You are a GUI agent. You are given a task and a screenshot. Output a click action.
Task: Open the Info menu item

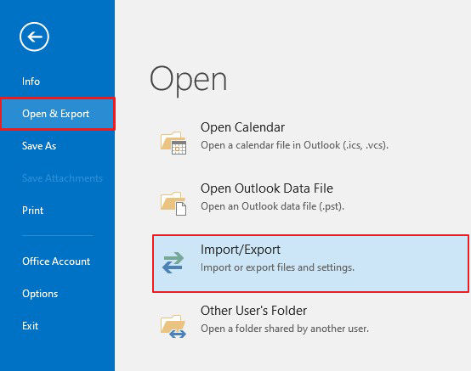(31, 82)
